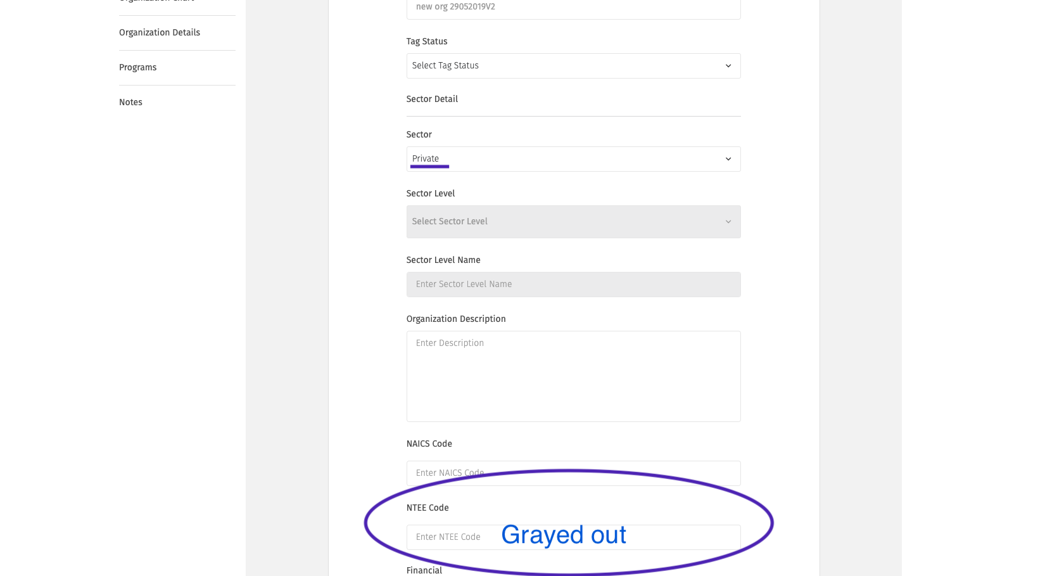Click the Sector Detail section heading
1038x576 pixels.
pyautogui.click(x=432, y=99)
